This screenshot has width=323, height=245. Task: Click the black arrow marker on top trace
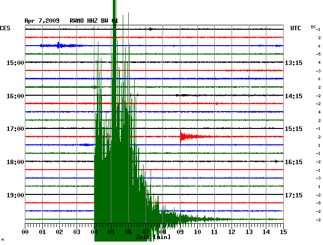click(x=151, y=29)
